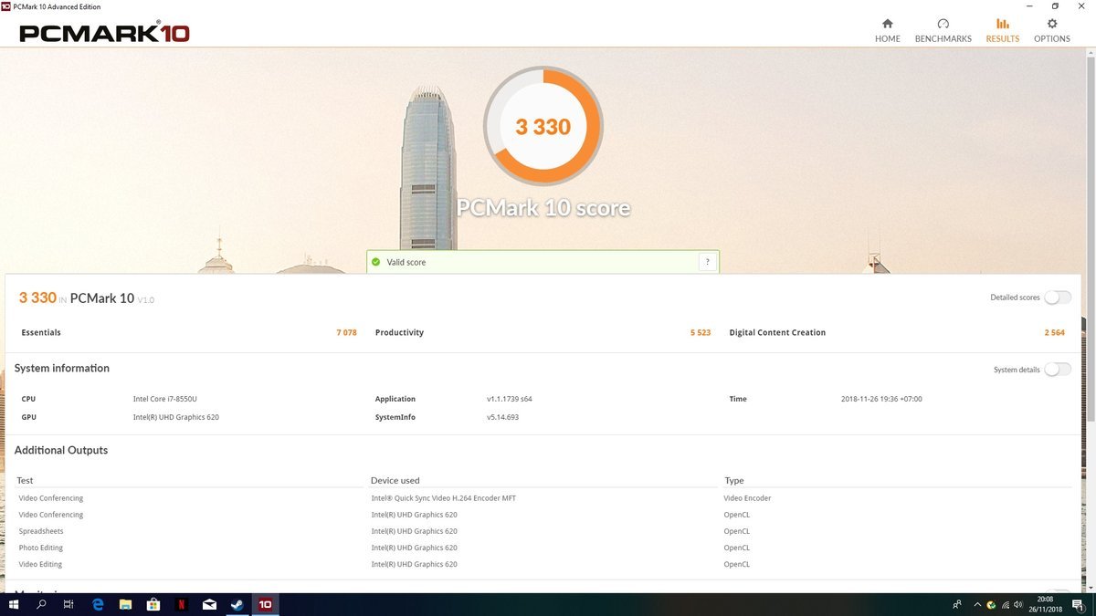This screenshot has height=616, width=1096.
Task: Click the Productivity score label
Action: pyautogui.click(x=399, y=333)
